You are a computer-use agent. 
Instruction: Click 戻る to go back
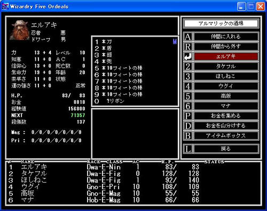[226, 149]
